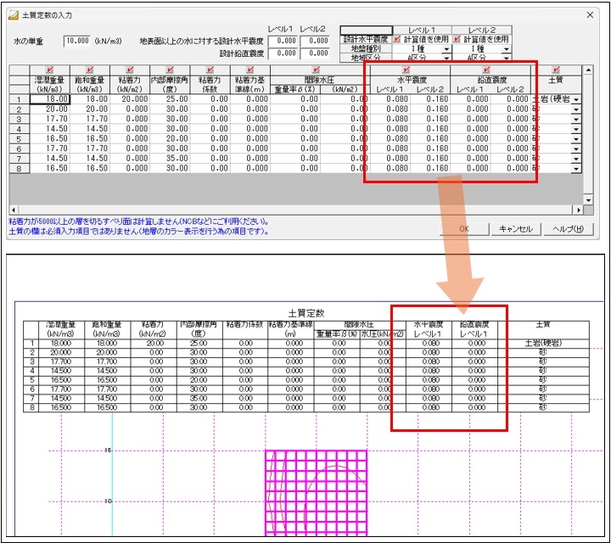
Task: Open Level 2 地盤種別 dropdown
Action: pos(506,49)
